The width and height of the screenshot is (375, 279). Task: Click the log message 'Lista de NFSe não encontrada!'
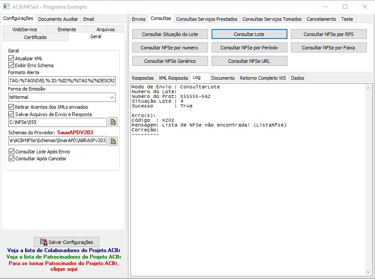pos(206,125)
